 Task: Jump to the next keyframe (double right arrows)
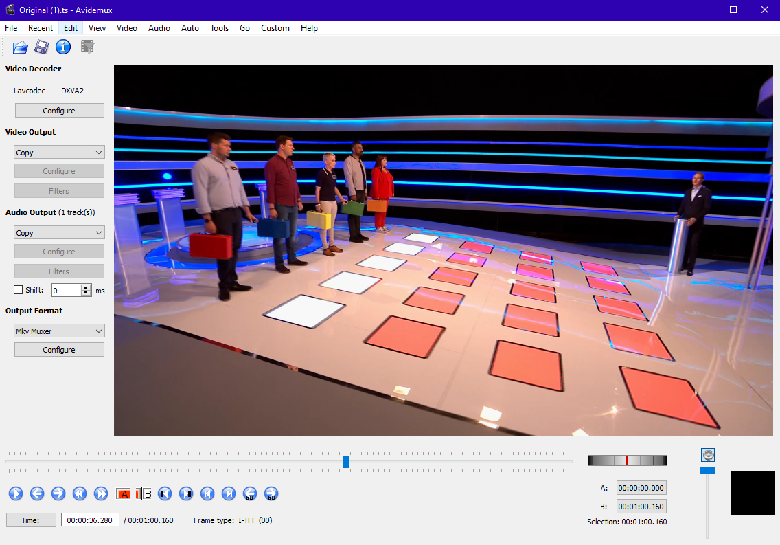pos(101,493)
